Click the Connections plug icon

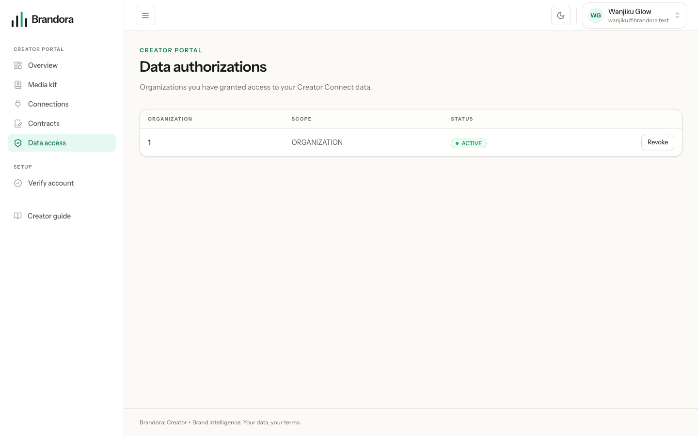pos(18,104)
